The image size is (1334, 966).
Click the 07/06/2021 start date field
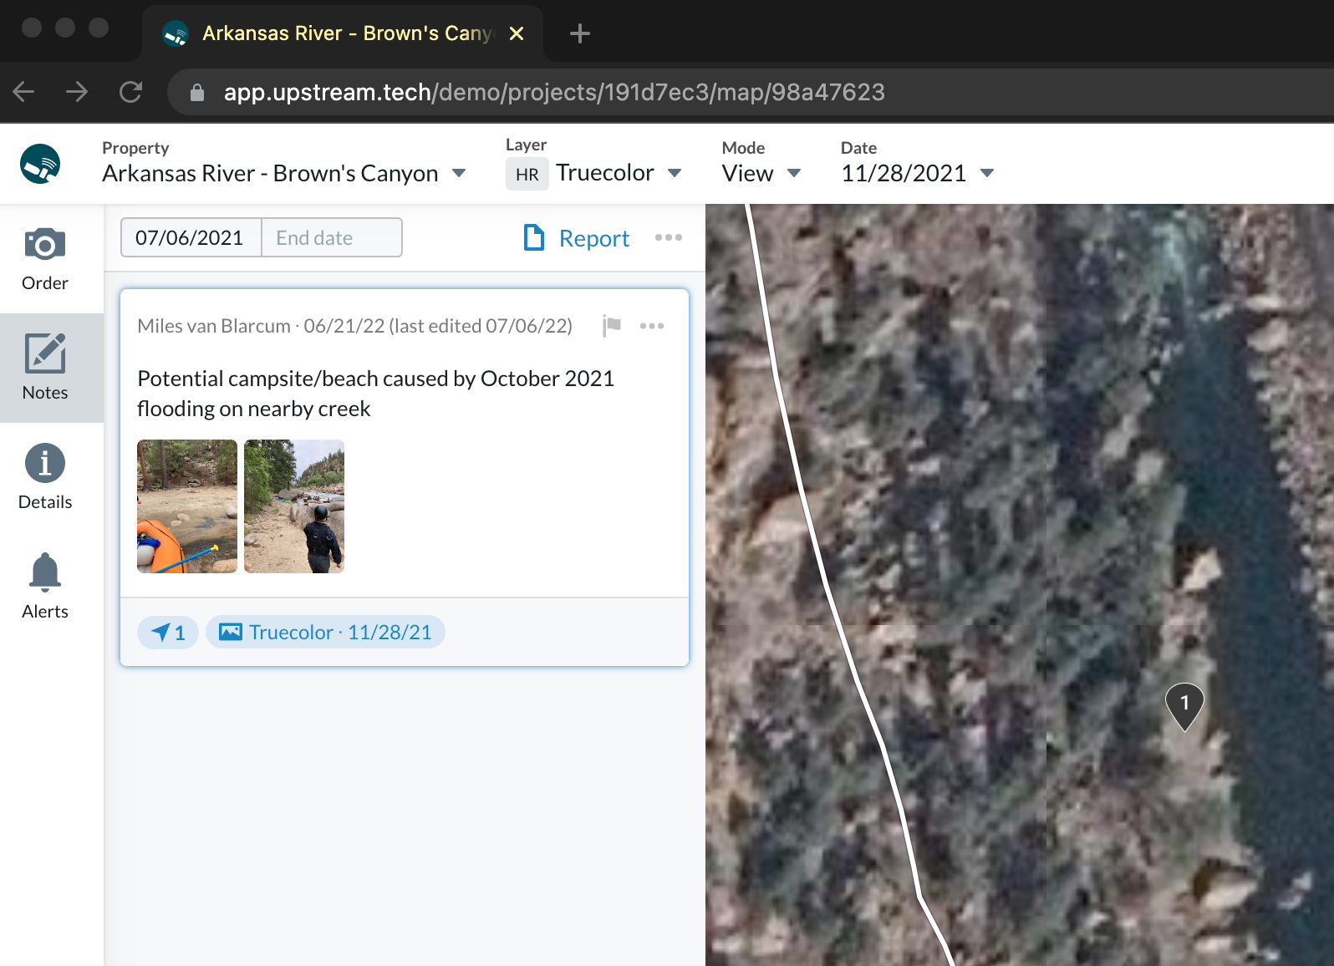(191, 238)
